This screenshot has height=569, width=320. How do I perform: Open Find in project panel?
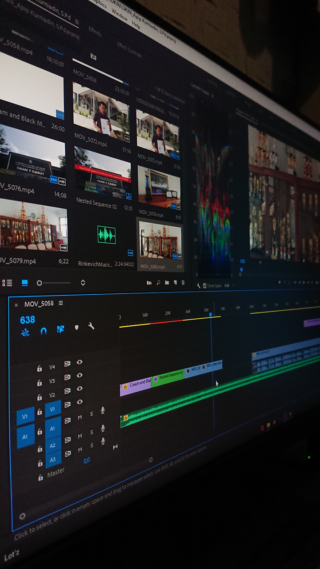pyautogui.click(x=158, y=282)
